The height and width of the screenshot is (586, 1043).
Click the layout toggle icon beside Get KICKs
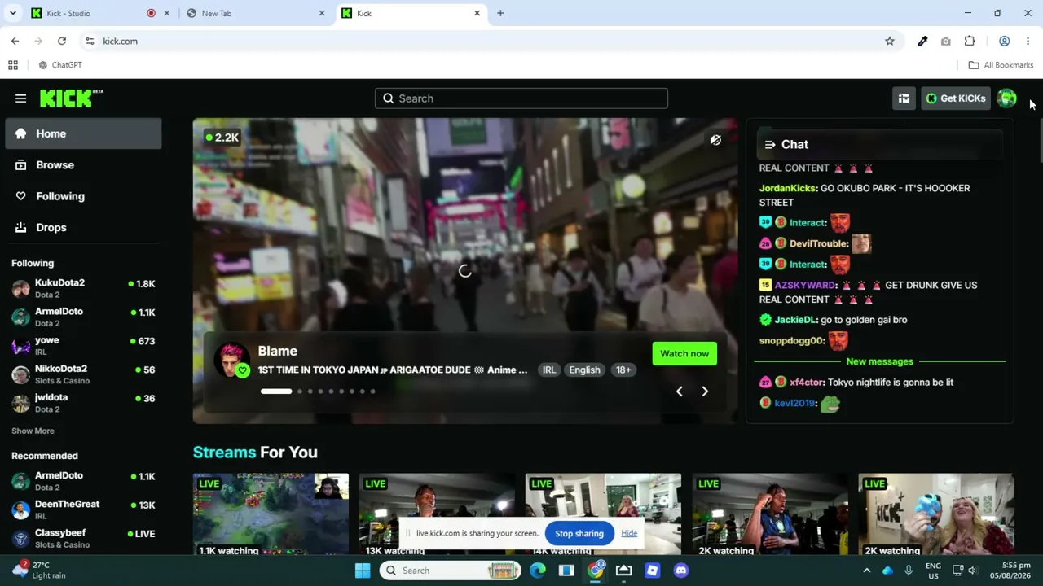(x=904, y=98)
